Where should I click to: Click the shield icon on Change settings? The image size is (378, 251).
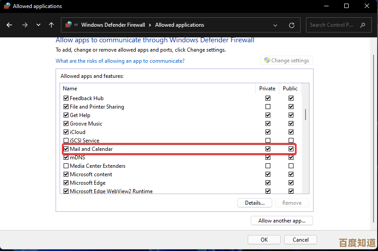pyautogui.click(x=267, y=61)
